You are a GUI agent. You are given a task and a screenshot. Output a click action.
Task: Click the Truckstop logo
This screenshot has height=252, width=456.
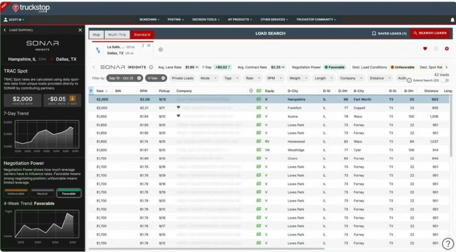[x=31, y=8]
